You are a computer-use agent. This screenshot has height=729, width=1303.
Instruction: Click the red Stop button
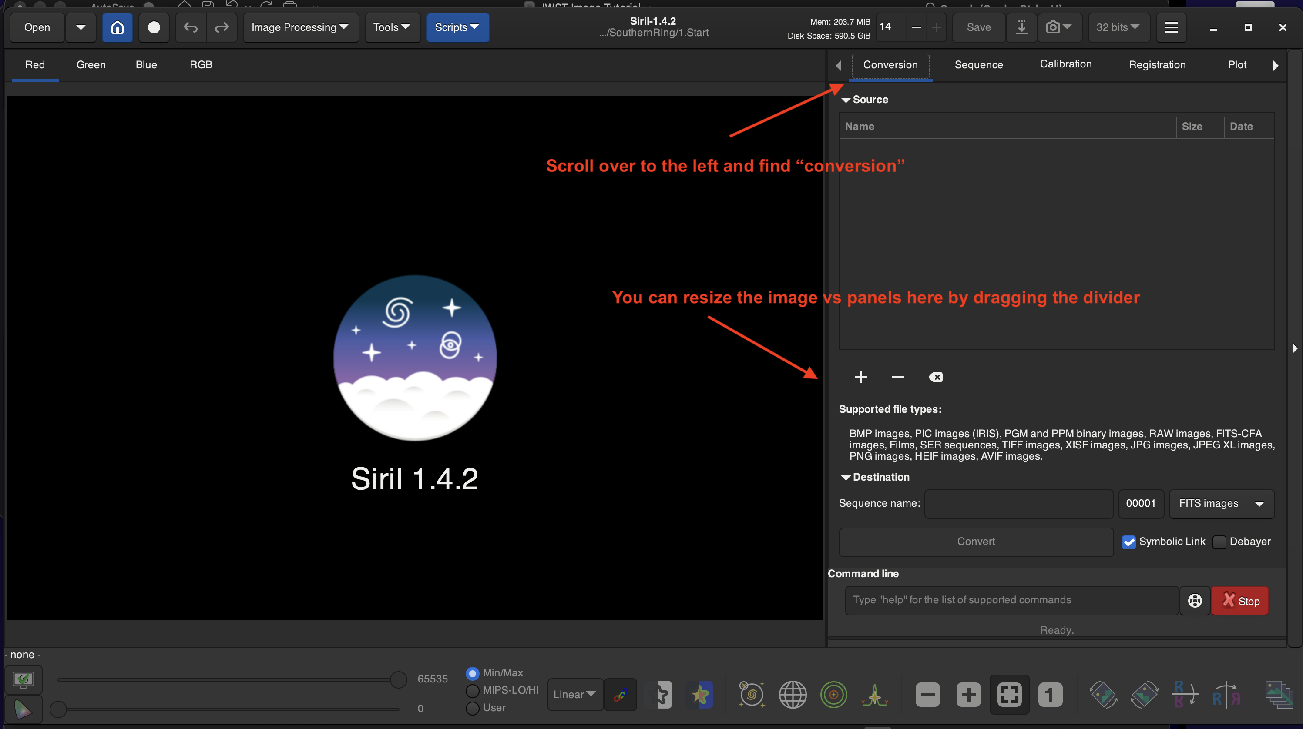pyautogui.click(x=1240, y=601)
